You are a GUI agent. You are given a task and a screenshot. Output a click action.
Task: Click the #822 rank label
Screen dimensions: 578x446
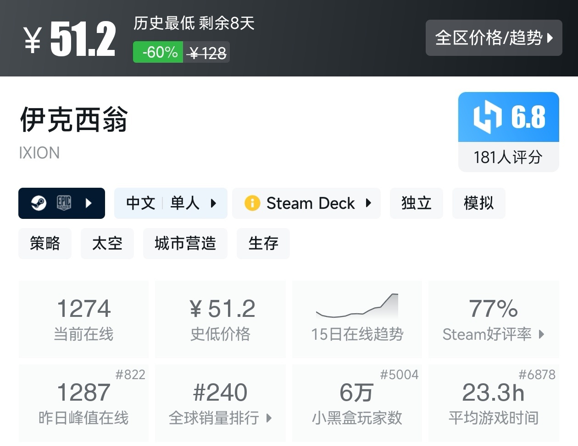130,375
